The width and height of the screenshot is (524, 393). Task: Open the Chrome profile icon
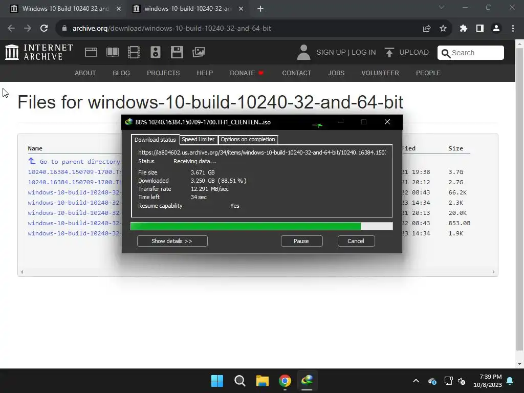coord(496,29)
